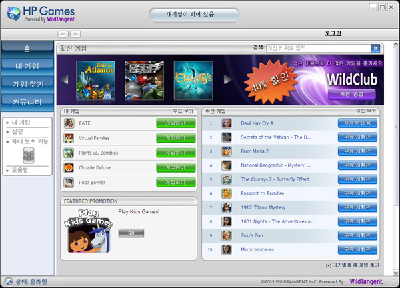This screenshot has height=288, width=400.
Task: Click the Virtual Families game icon
Action: point(69,138)
